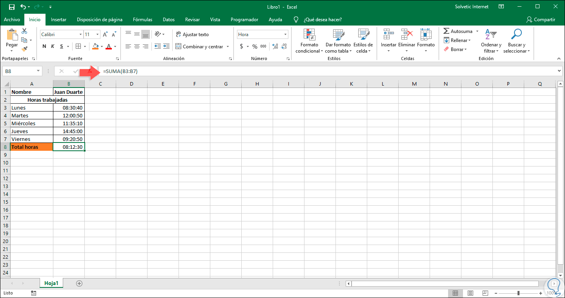
Task: Apply percent style
Action: point(255,46)
